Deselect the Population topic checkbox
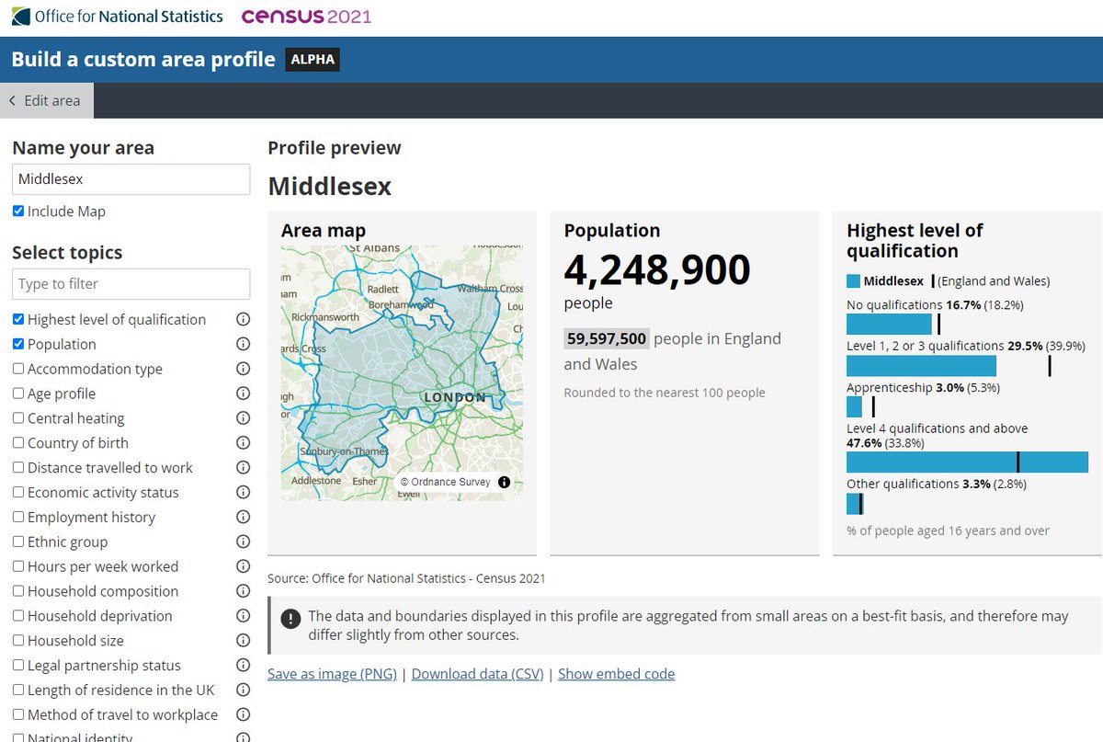 [19, 344]
